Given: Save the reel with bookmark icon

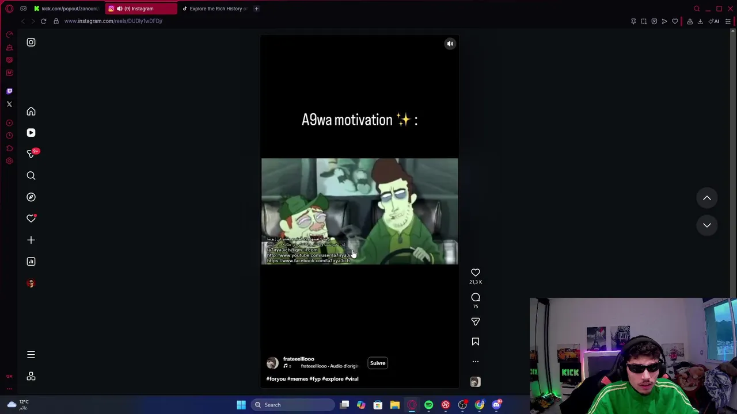Looking at the screenshot, I should pyautogui.click(x=476, y=342).
